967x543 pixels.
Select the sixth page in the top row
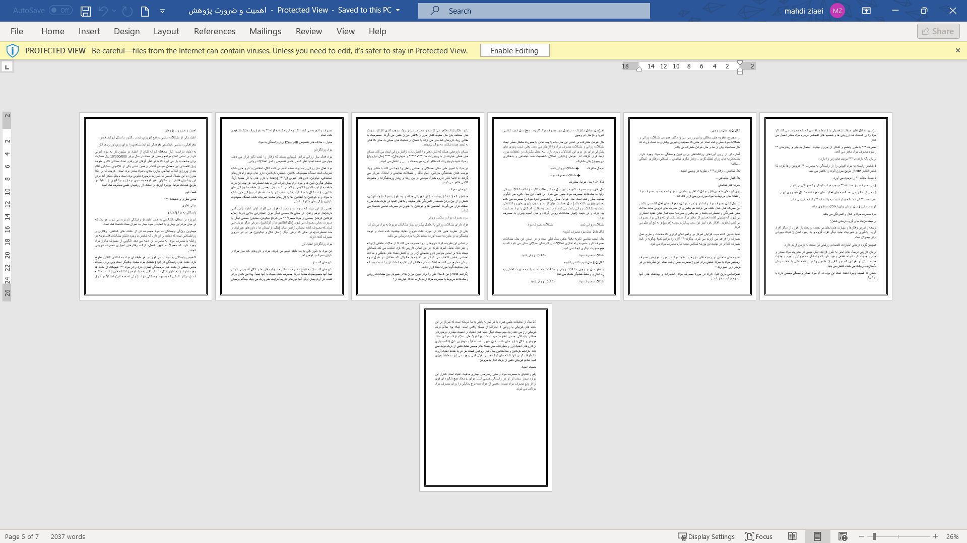826,206
